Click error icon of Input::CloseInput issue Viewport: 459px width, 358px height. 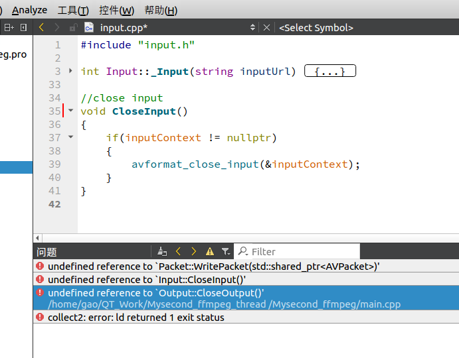(40, 279)
